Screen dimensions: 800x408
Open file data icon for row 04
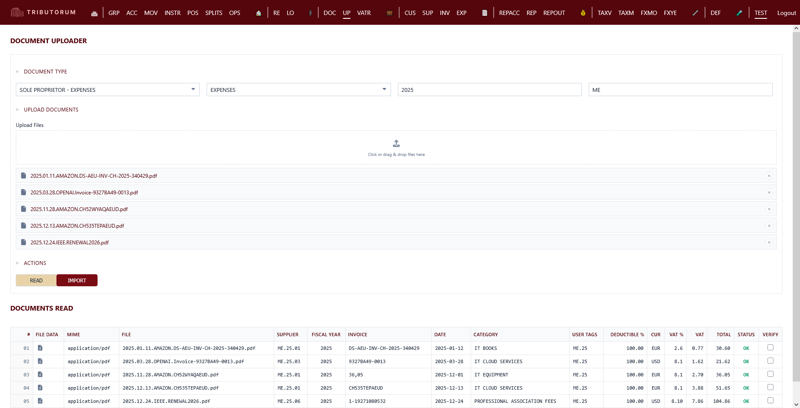(x=40, y=388)
